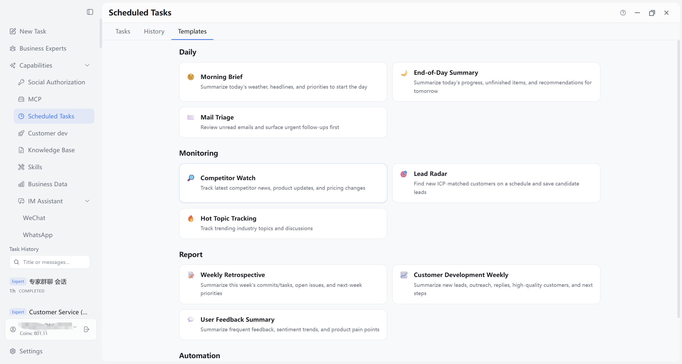Viewport: 682px width, 364px height.
Task: Click the Business Experts people icon
Action: click(x=13, y=48)
